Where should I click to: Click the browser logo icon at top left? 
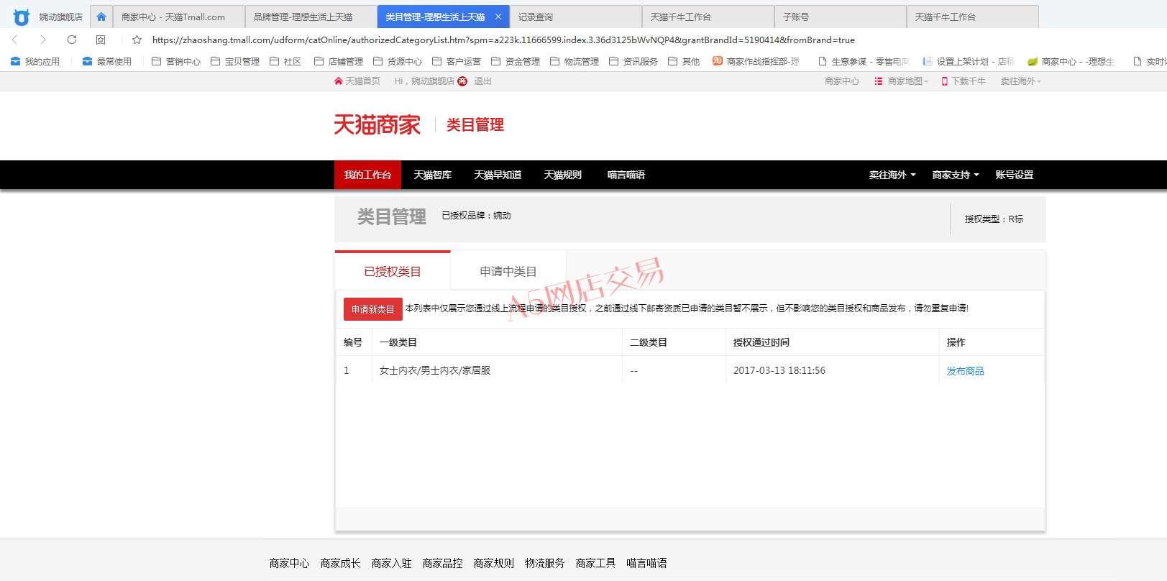(22, 17)
